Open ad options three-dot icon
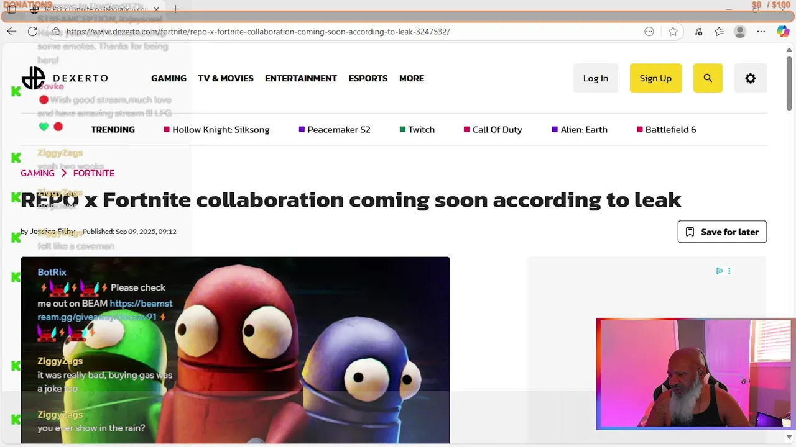 click(x=729, y=271)
